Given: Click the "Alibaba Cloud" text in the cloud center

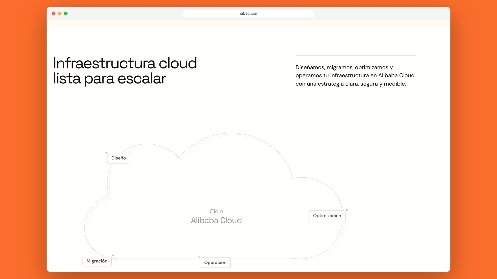Looking at the screenshot, I should pos(216,220).
